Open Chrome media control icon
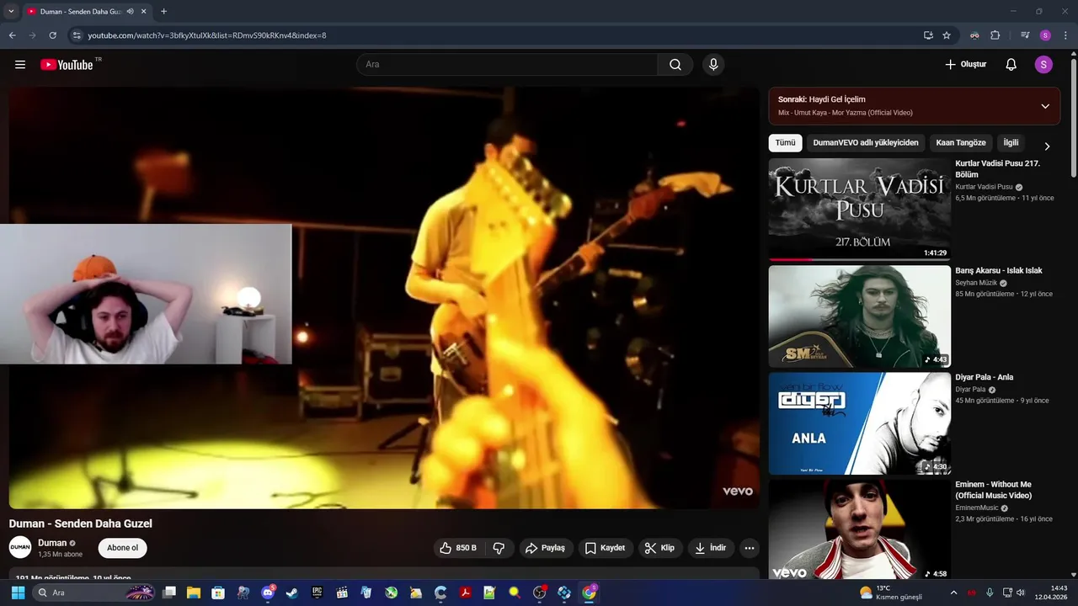Viewport: 1078px width, 606px height. pos(1025,35)
